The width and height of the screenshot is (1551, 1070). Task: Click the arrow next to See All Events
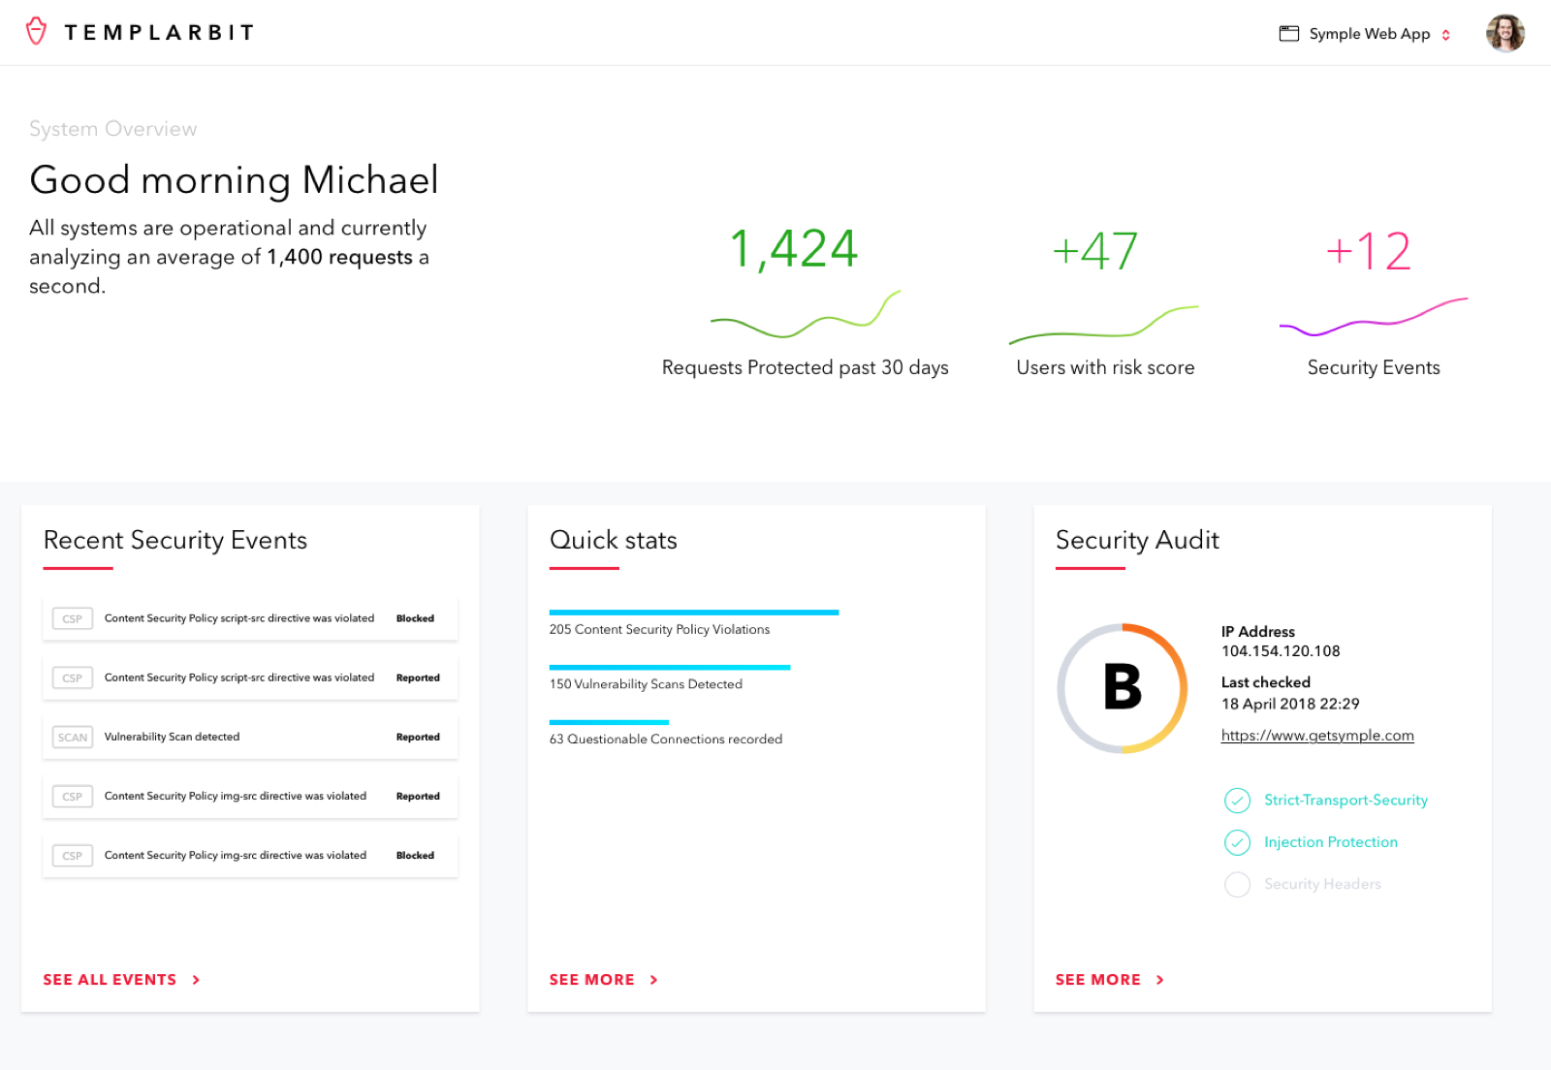coord(196,980)
